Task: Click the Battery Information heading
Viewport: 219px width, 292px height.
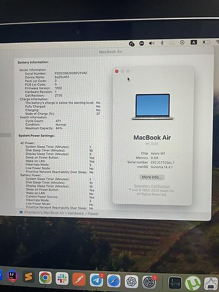Action: tap(33, 62)
